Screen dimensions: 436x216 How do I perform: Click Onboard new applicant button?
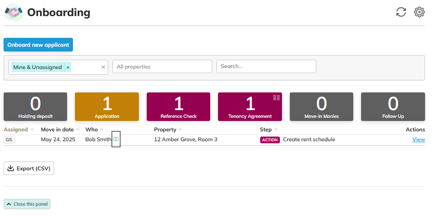(x=38, y=45)
